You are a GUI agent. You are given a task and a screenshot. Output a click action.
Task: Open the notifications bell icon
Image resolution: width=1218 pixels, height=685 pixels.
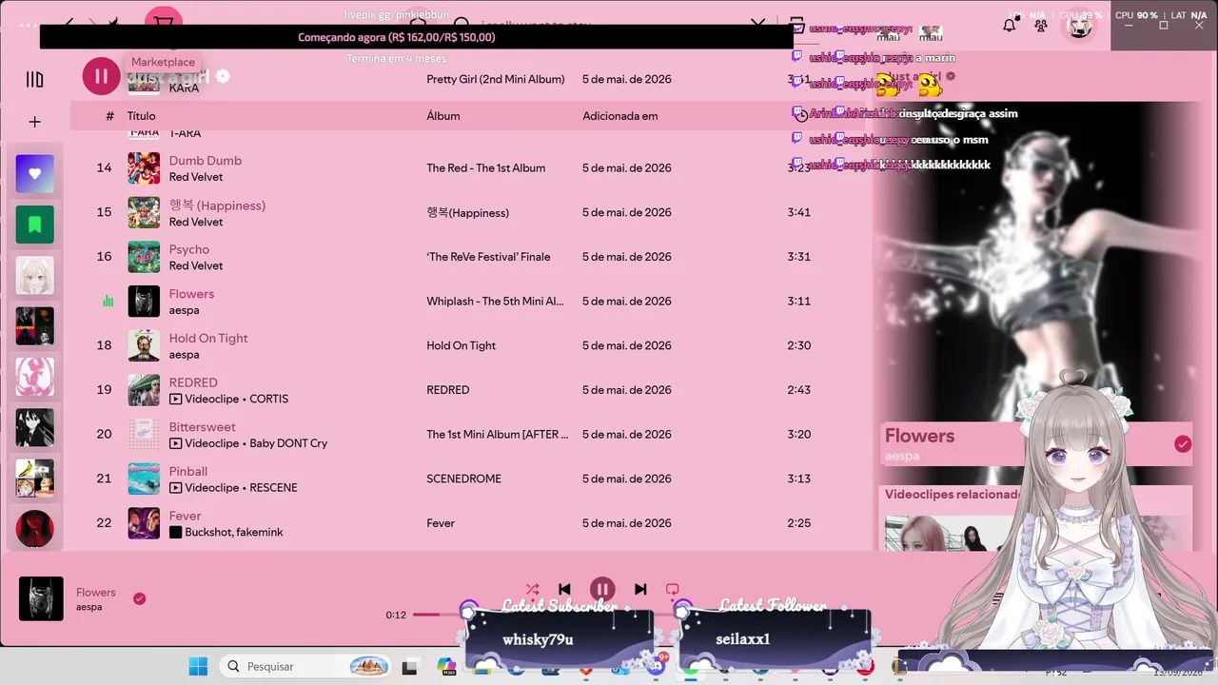1010,26
